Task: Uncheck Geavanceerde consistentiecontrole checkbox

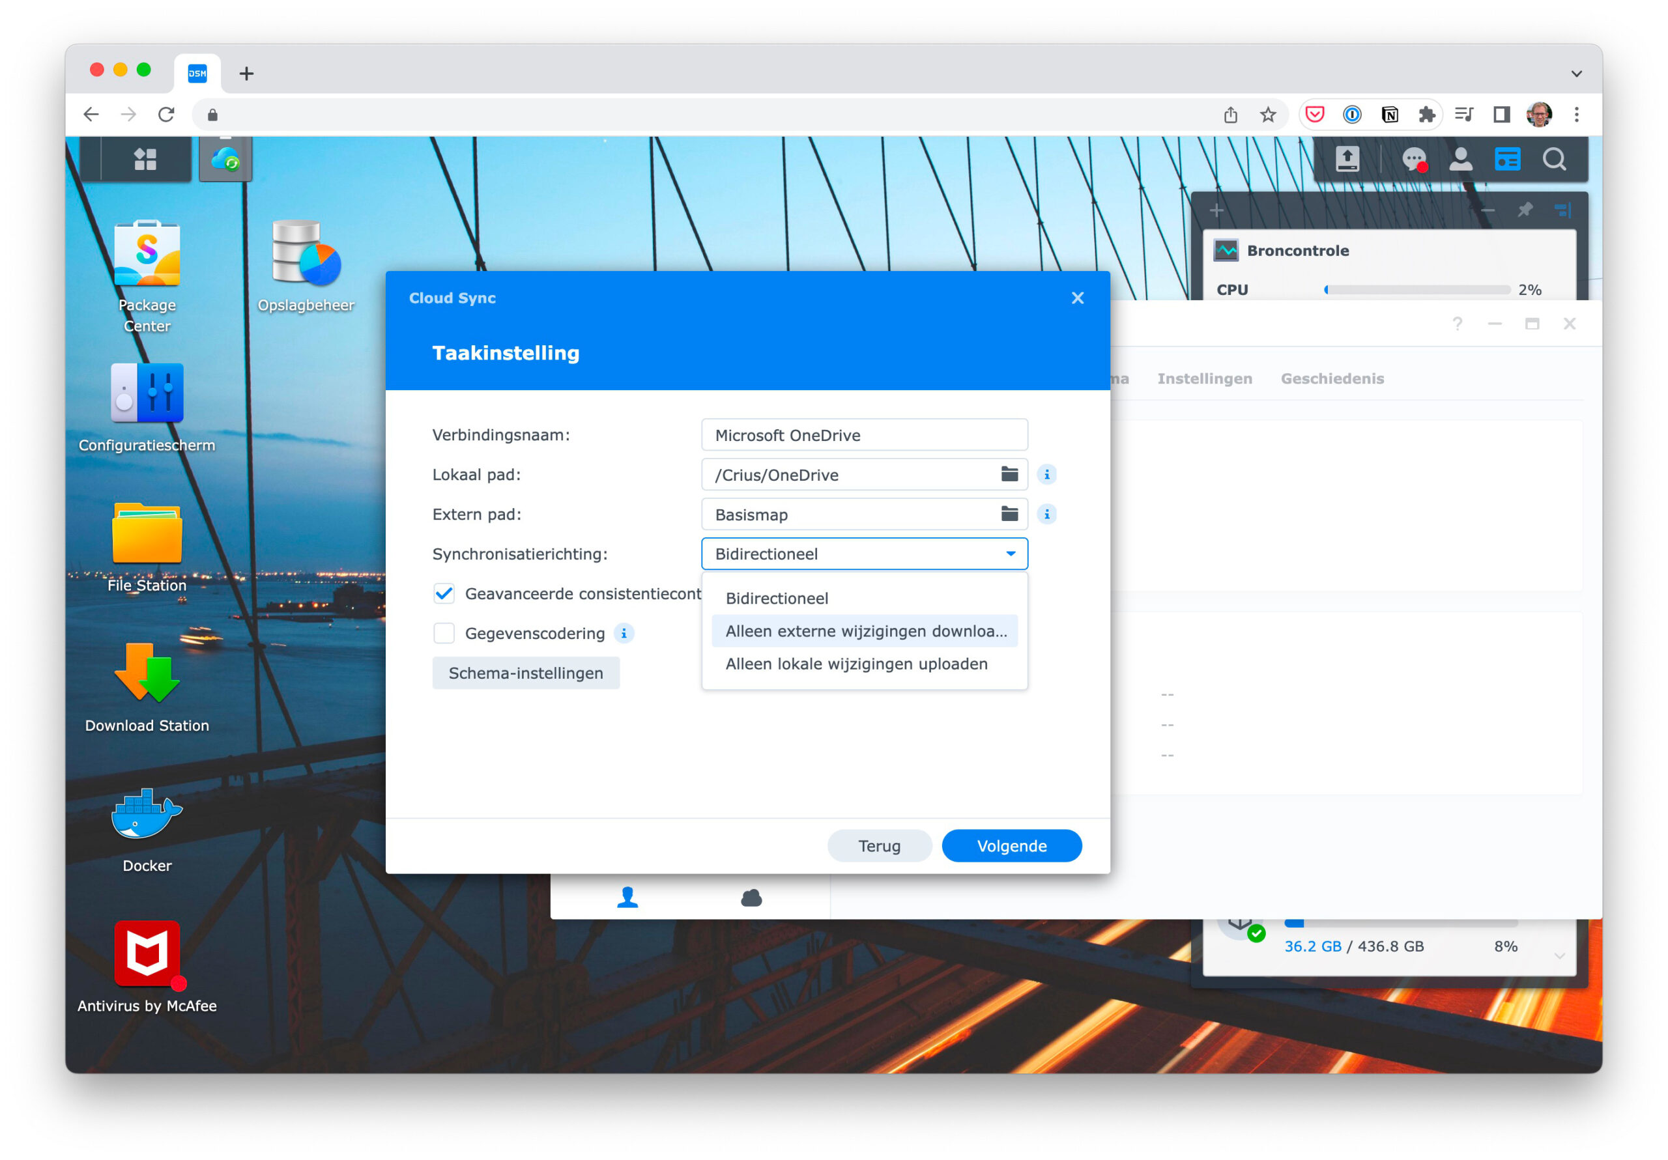Action: [444, 593]
